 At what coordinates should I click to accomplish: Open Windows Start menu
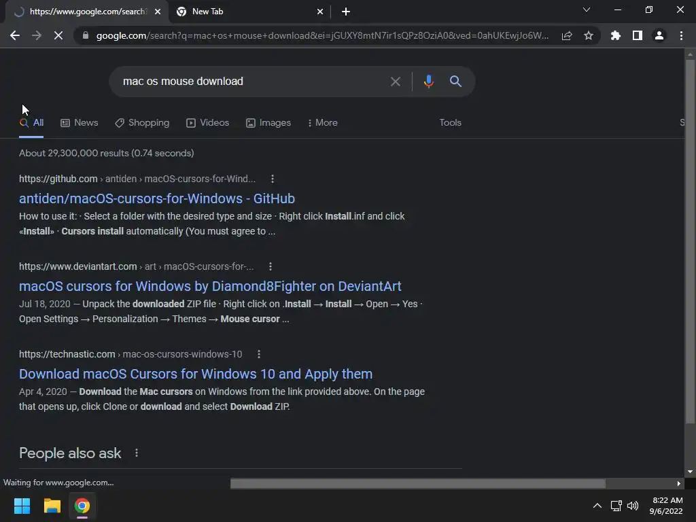pos(22,506)
